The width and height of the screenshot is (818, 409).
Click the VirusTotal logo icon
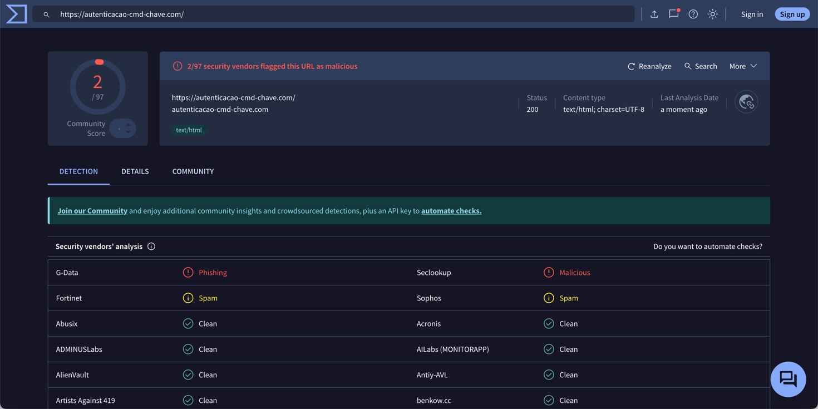(x=16, y=14)
